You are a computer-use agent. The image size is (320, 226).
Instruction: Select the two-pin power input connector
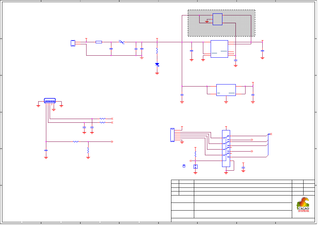tap(73, 43)
